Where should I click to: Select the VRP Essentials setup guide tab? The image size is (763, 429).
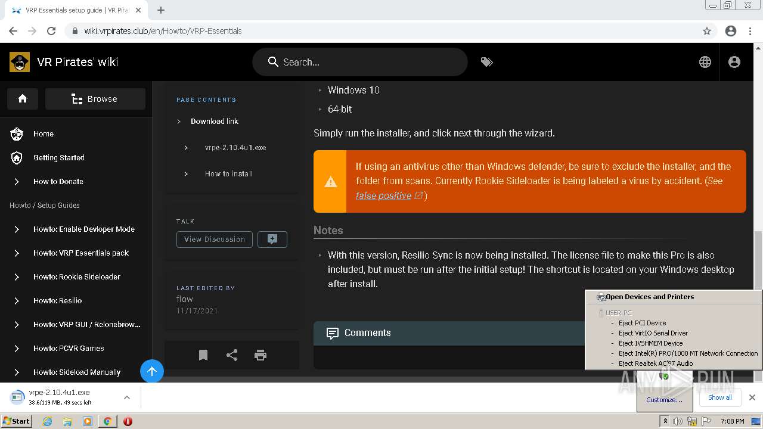pyautogui.click(x=77, y=10)
